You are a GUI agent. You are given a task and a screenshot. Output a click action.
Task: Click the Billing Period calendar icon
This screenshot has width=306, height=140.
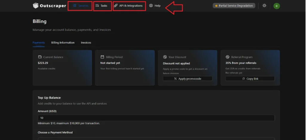coord(102,57)
